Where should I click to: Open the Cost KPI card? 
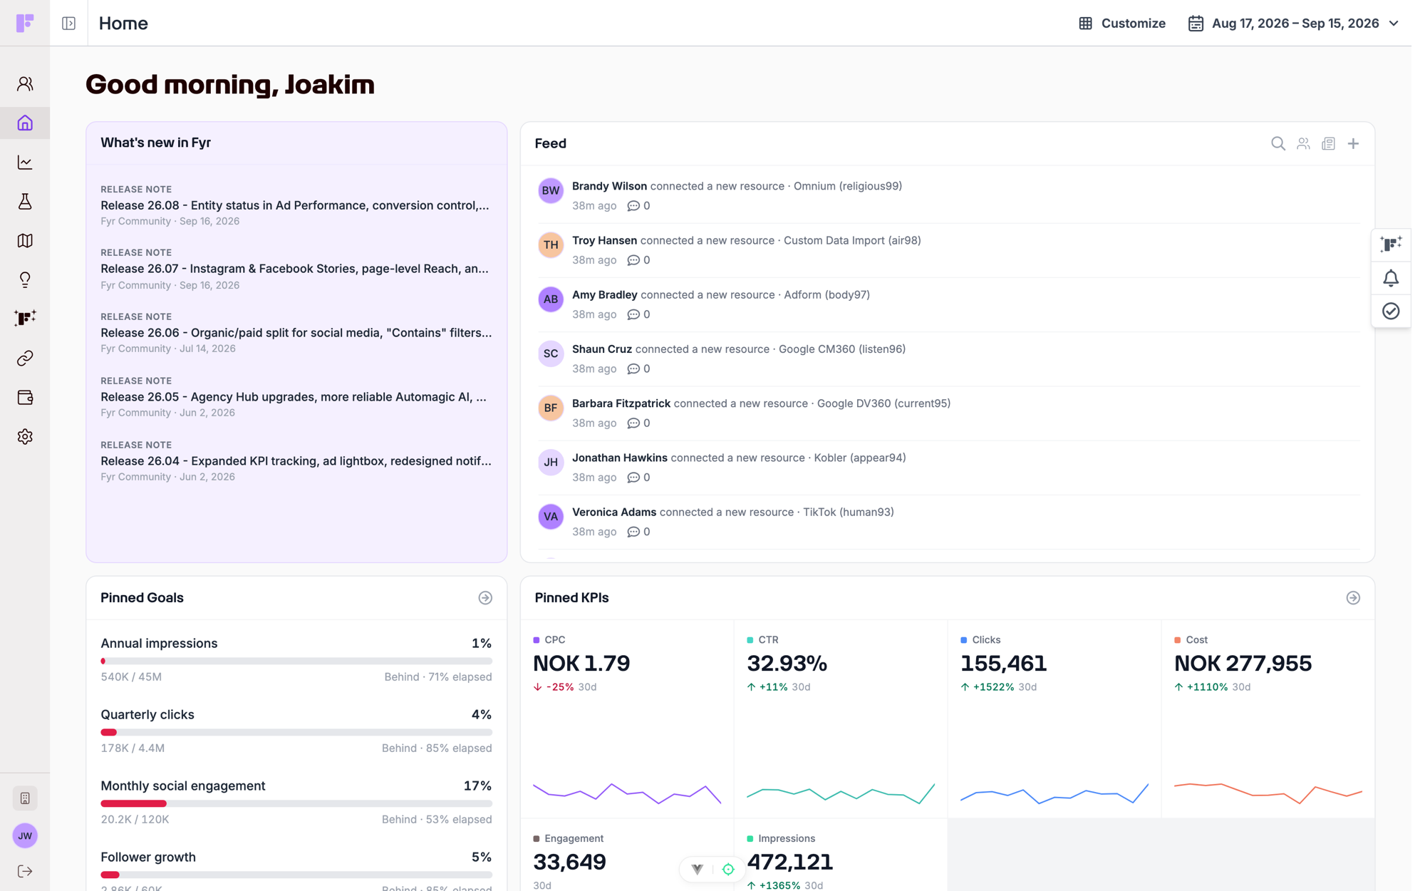tap(1268, 719)
